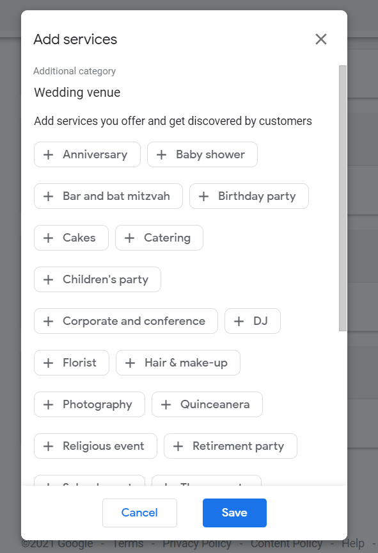Add the Retirement party service
The image size is (378, 553).
(230, 446)
